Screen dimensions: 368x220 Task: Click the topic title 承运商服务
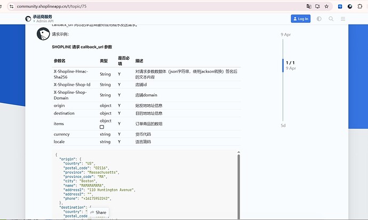(x=43, y=17)
